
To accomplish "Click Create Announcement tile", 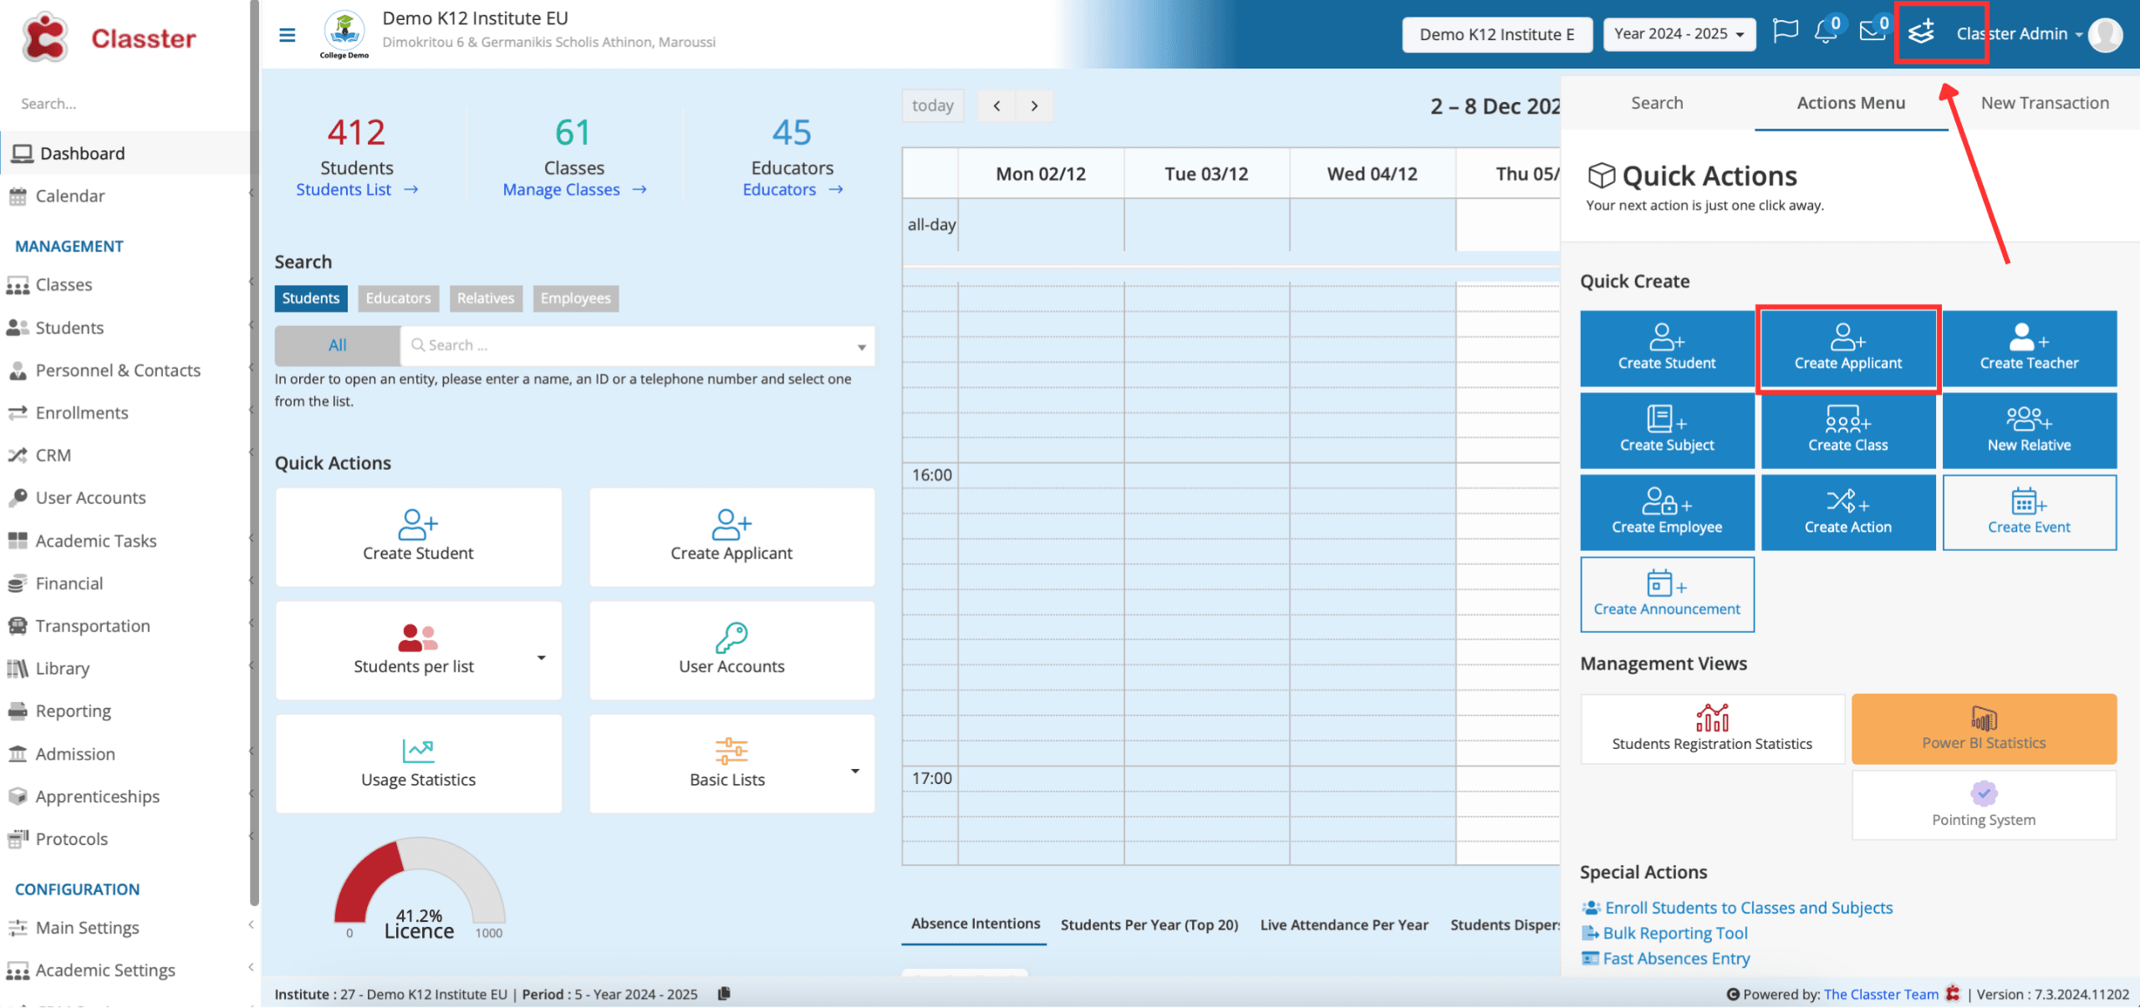I will click(x=1667, y=593).
